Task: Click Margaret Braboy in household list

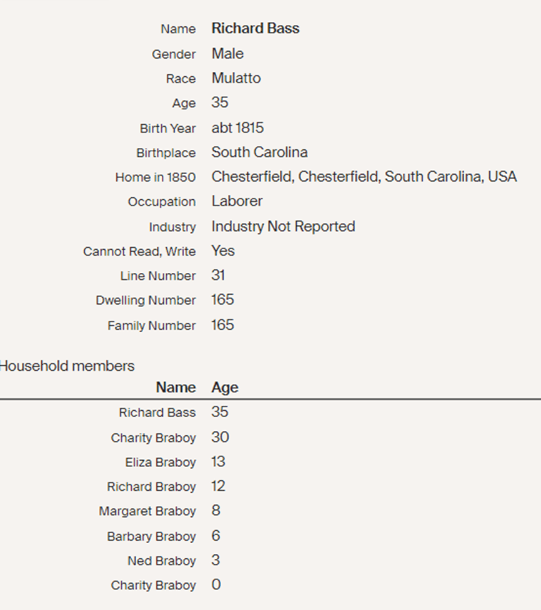Action: click(x=147, y=511)
